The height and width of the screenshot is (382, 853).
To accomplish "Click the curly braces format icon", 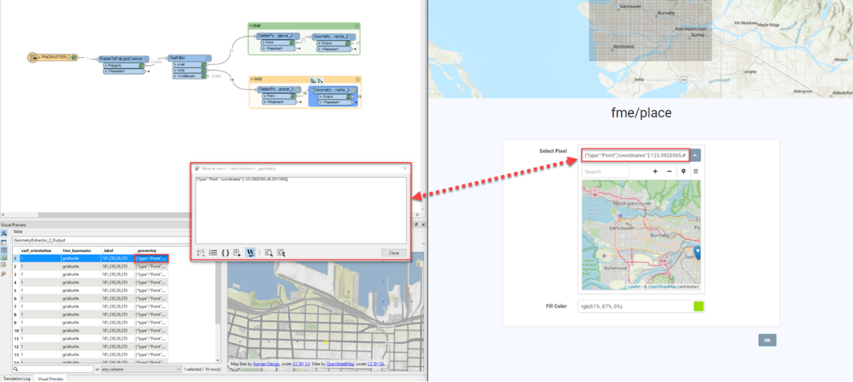I will (225, 253).
